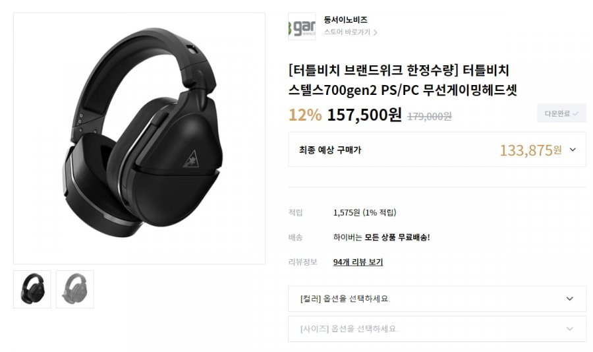Click the 동서이노비즈 store logo icon

pos(302,26)
